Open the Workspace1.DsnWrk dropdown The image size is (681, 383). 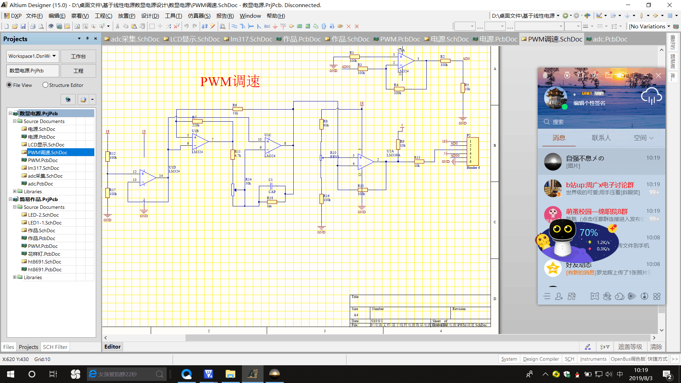click(x=54, y=56)
